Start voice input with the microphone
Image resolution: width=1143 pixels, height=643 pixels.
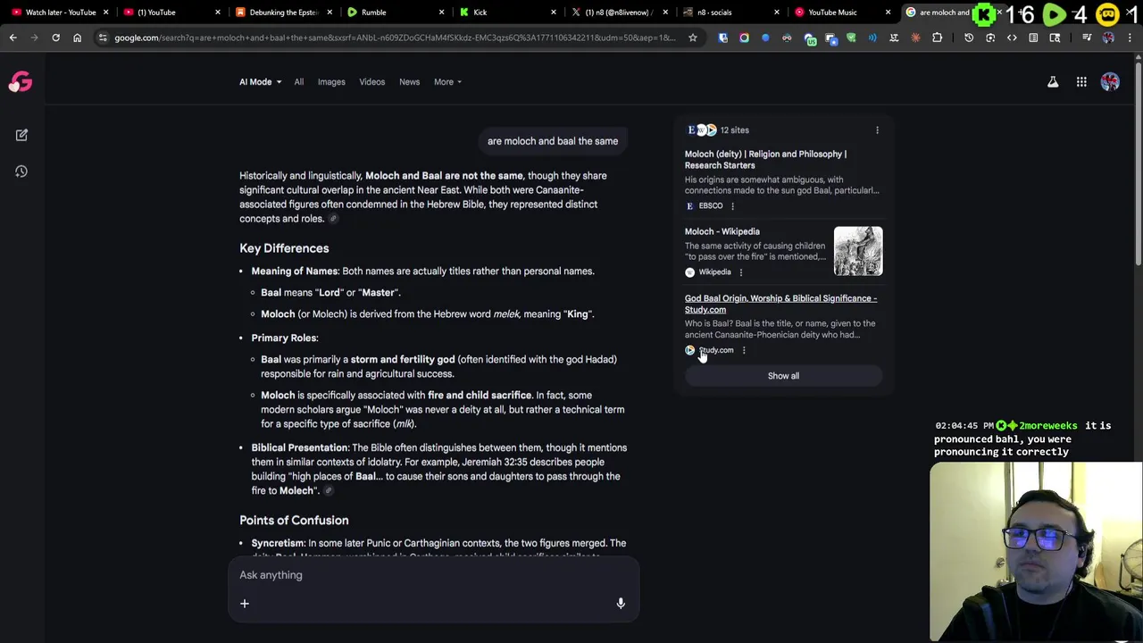(x=621, y=604)
